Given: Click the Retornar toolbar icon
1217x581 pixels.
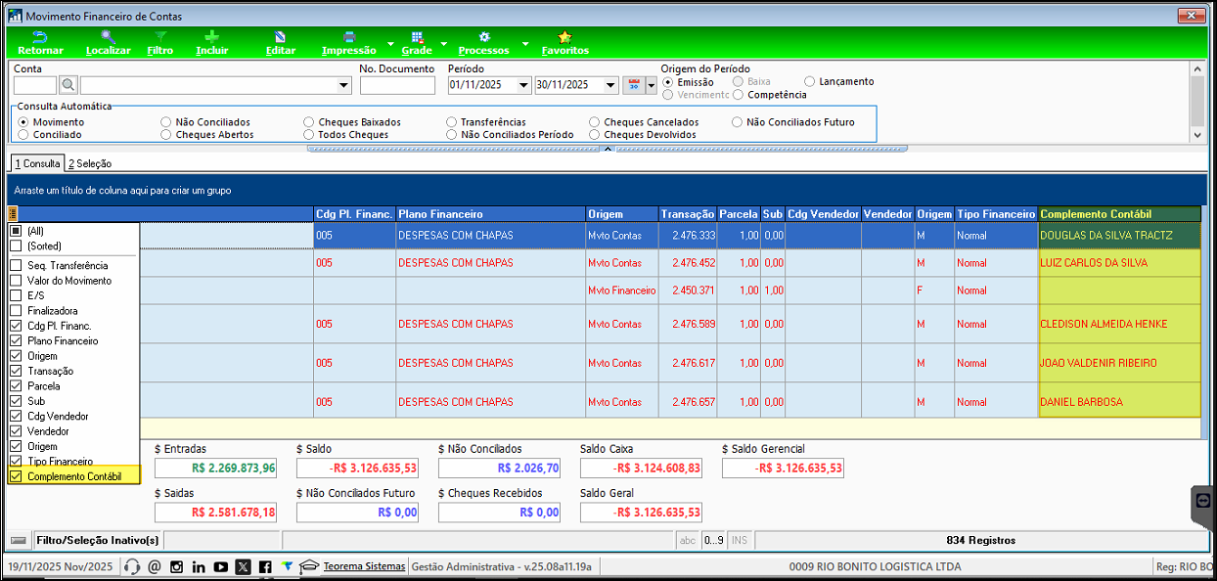Looking at the screenshot, I should coord(40,37).
